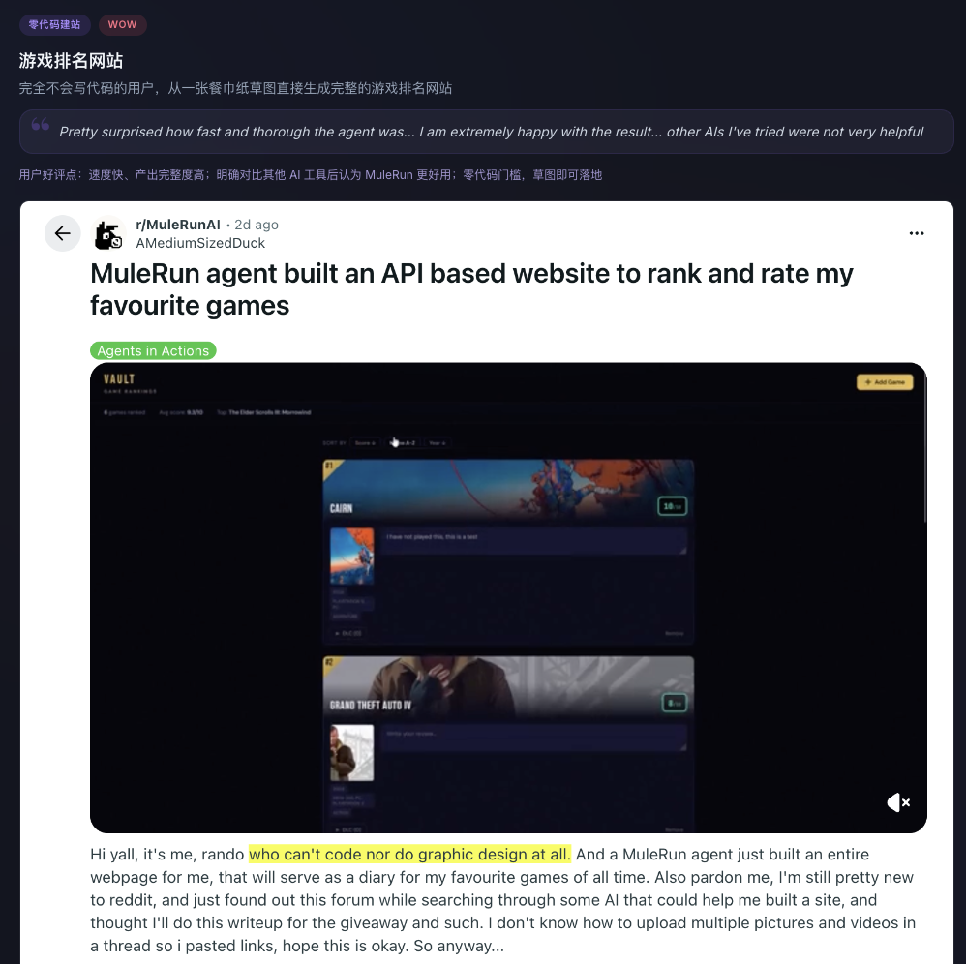Click the VAULT logo in the video
The image size is (966, 964).
(x=119, y=378)
